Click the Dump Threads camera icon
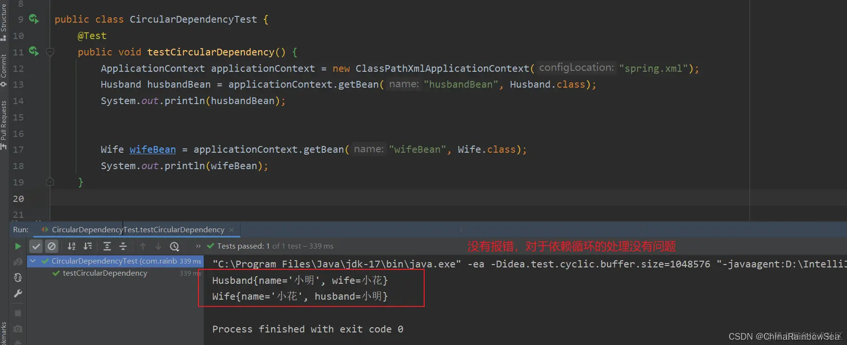The width and height of the screenshot is (847, 345). (x=18, y=329)
